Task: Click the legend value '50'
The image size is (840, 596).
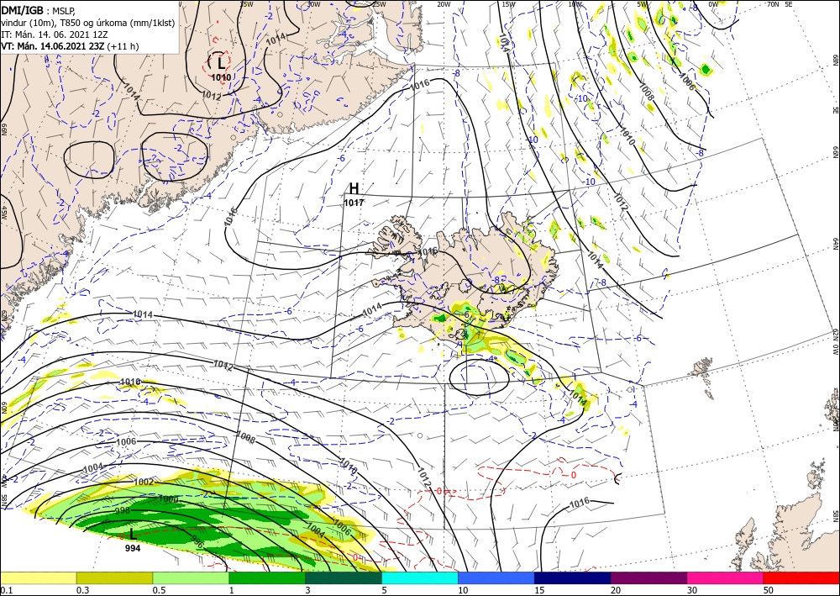Action: coord(769,590)
